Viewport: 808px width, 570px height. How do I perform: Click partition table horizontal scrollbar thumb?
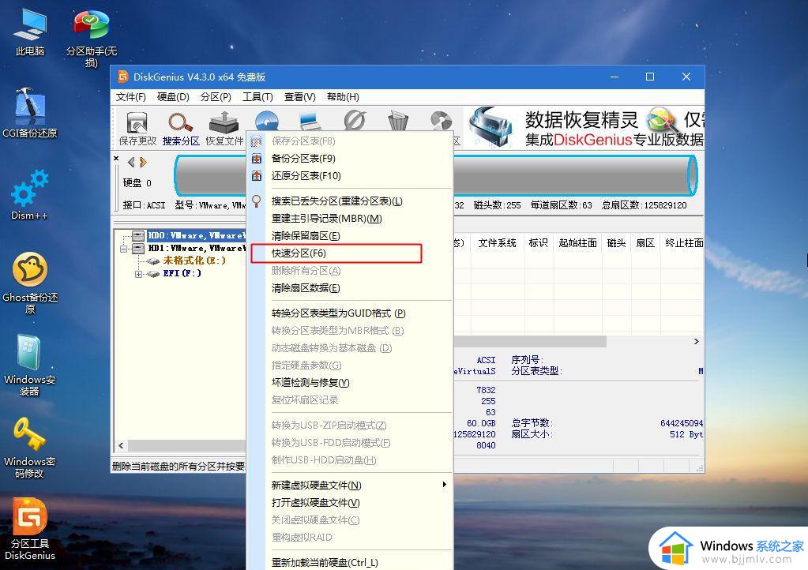click(x=530, y=341)
